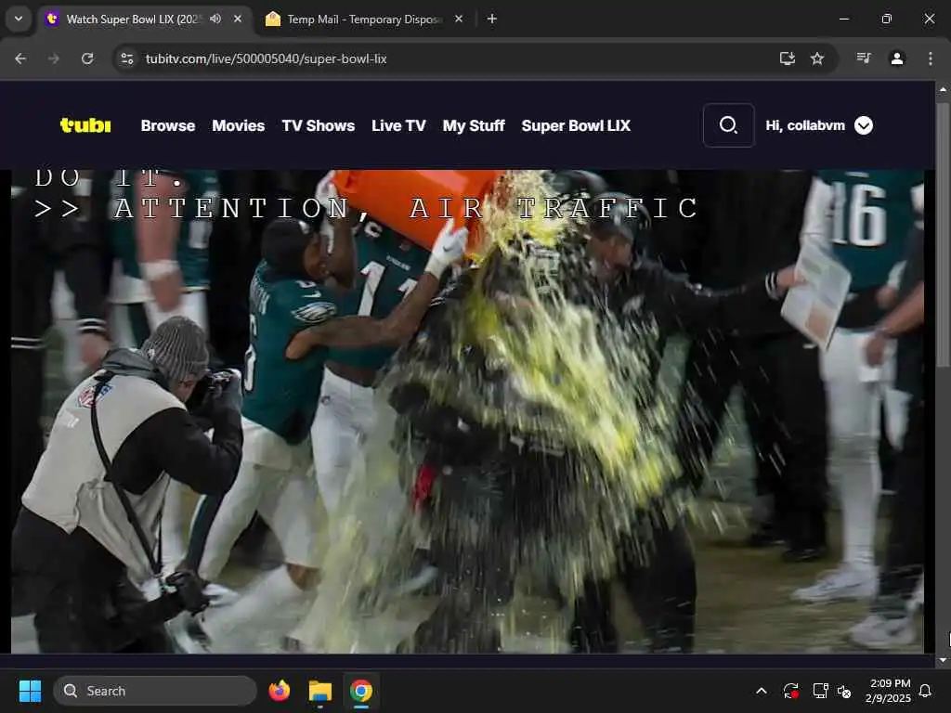Bookmark this page with star icon
Image resolution: width=951 pixels, height=713 pixels.
point(817,58)
